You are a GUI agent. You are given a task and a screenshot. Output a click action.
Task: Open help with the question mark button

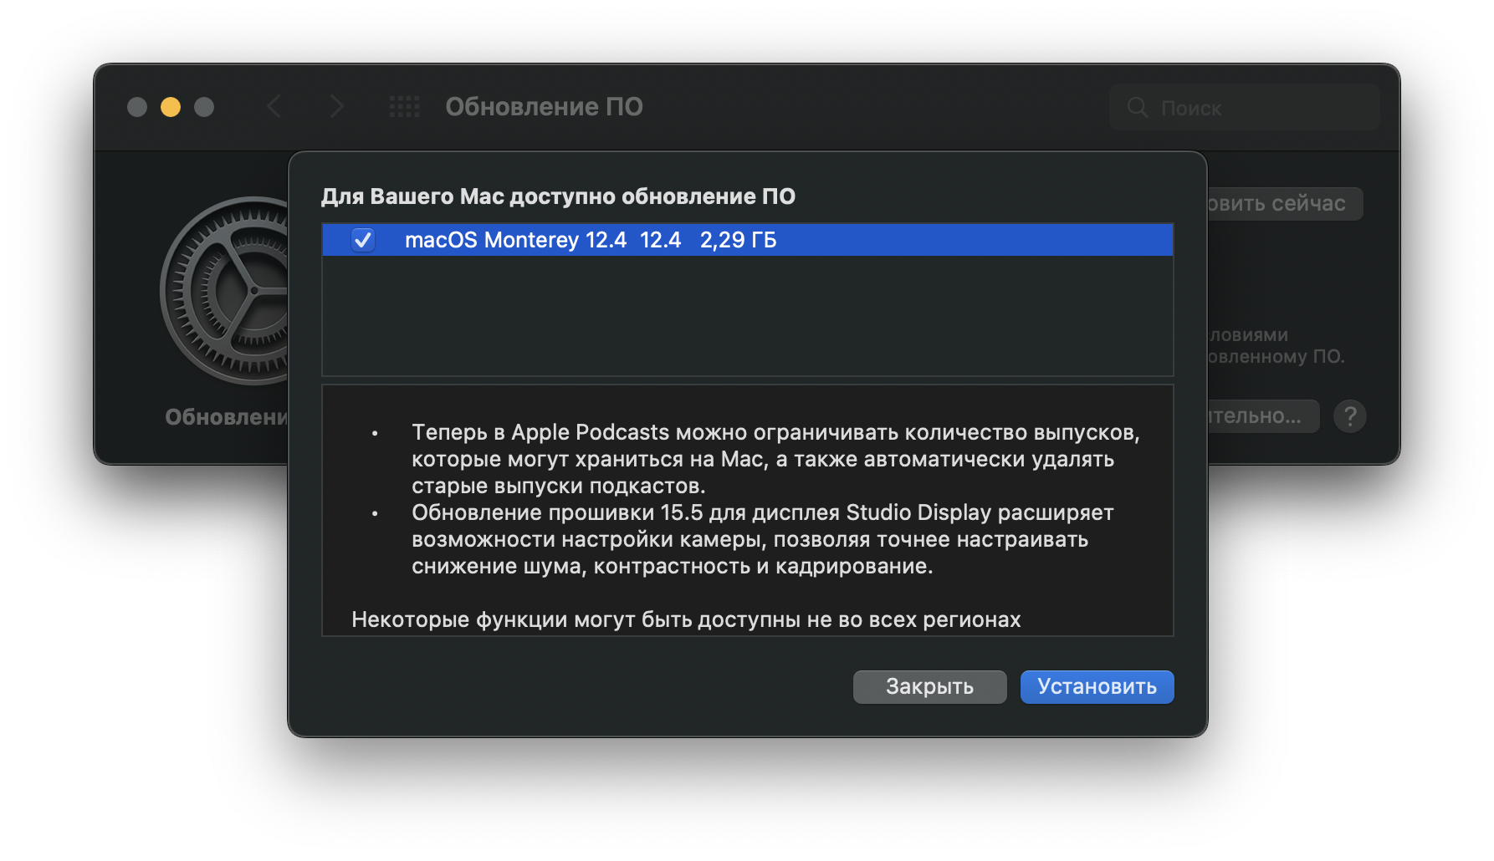[x=1349, y=416]
